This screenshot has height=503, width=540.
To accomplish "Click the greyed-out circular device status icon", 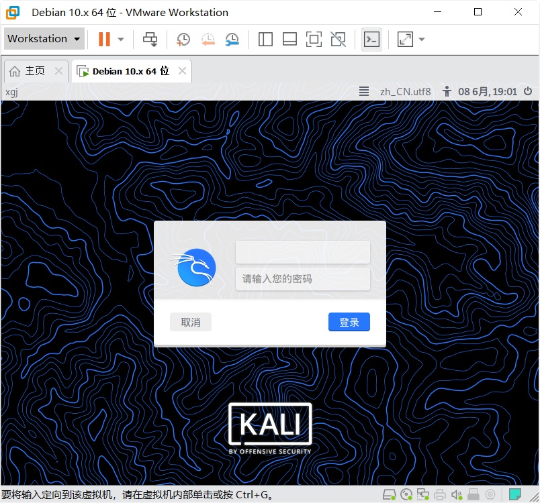I will [490, 494].
